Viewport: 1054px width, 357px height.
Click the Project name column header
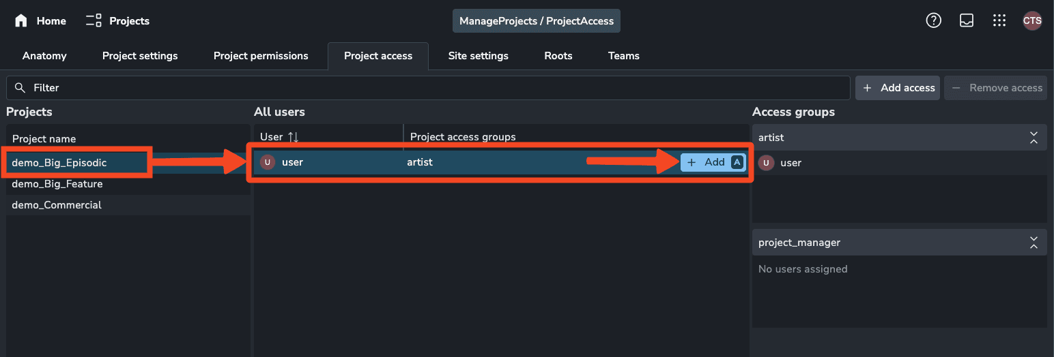coord(44,139)
